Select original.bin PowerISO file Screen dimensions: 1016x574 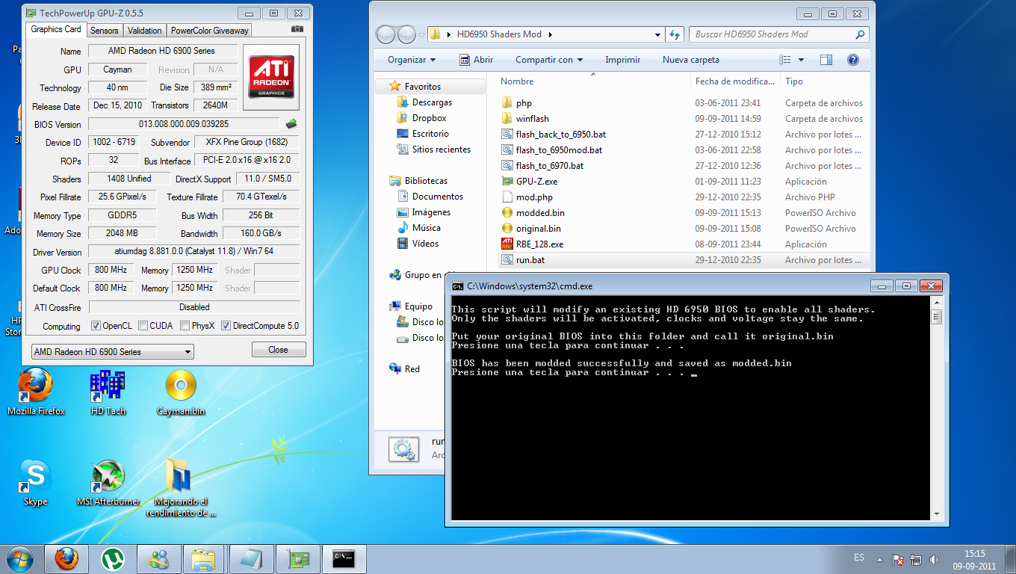538,229
